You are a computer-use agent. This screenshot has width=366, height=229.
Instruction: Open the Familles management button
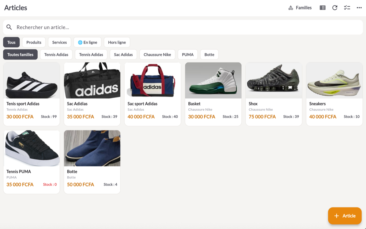click(x=300, y=8)
